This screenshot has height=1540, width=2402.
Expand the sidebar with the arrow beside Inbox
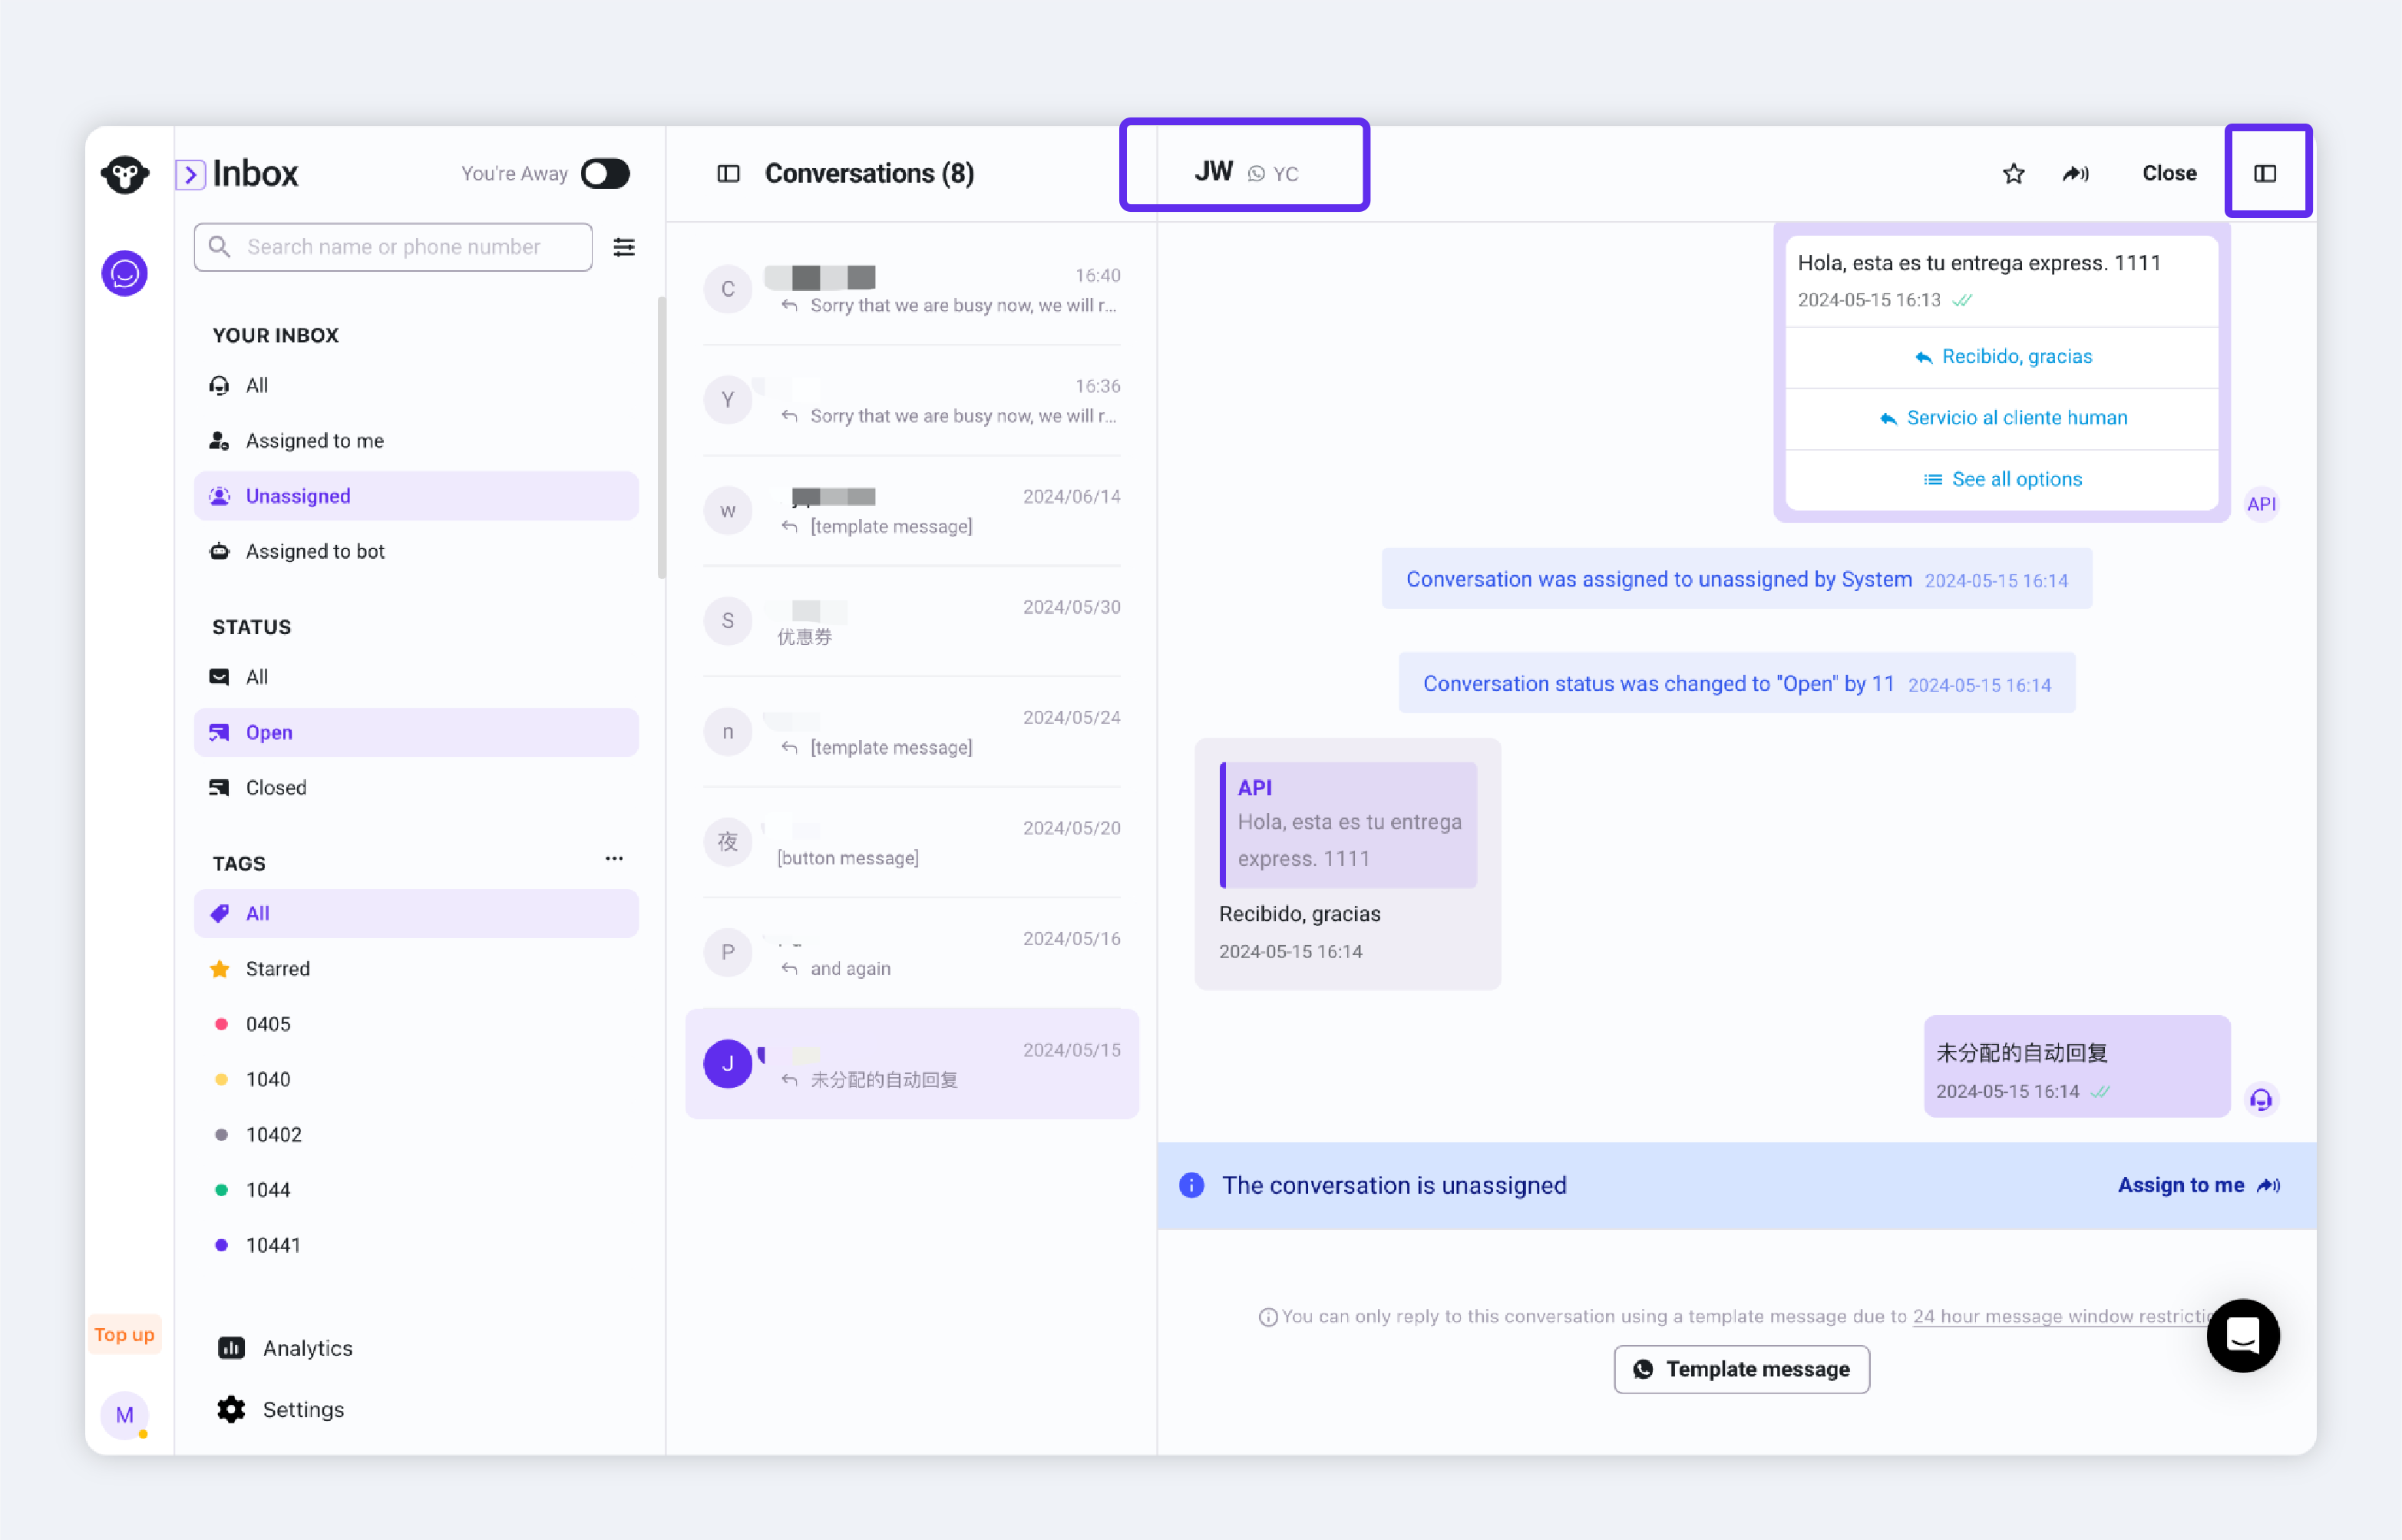(190, 175)
